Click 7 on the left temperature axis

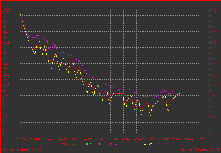[x=3, y=123]
